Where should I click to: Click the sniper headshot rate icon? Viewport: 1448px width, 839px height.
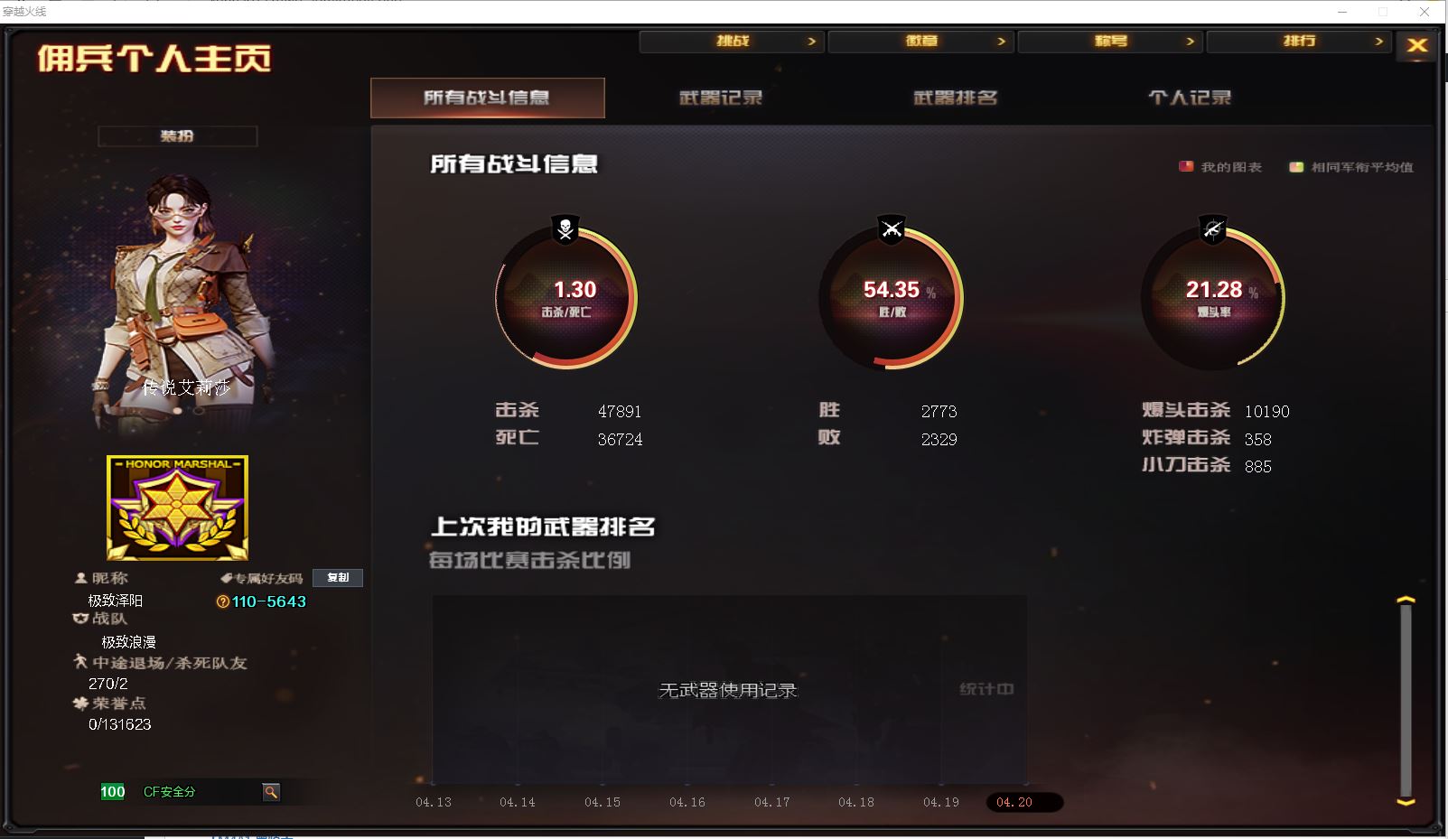pos(1213,229)
